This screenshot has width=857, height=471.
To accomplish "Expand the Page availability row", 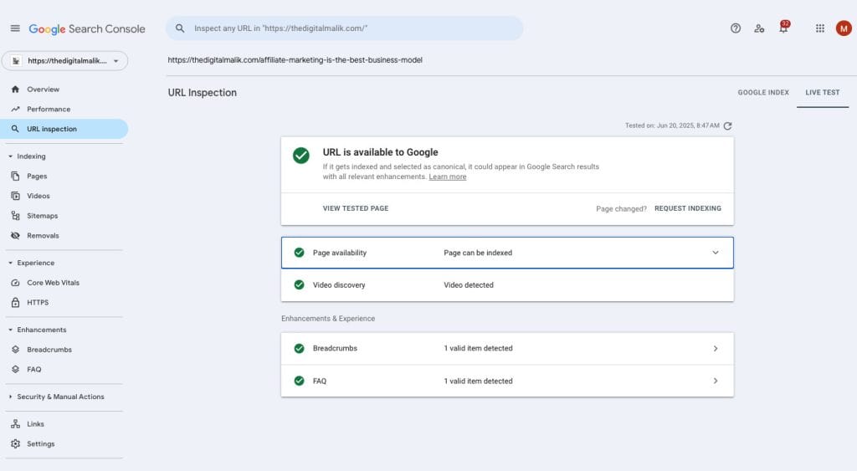I will [715, 253].
